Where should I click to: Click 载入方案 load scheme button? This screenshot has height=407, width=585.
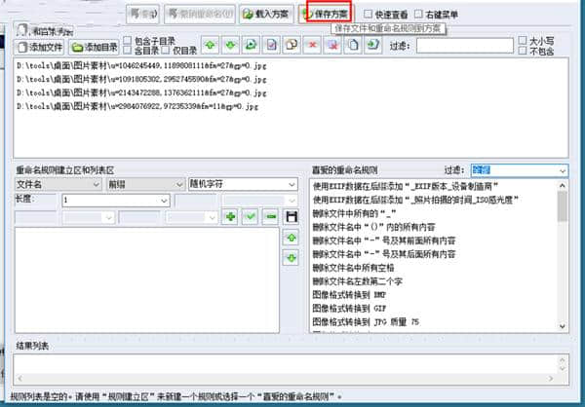click(266, 15)
